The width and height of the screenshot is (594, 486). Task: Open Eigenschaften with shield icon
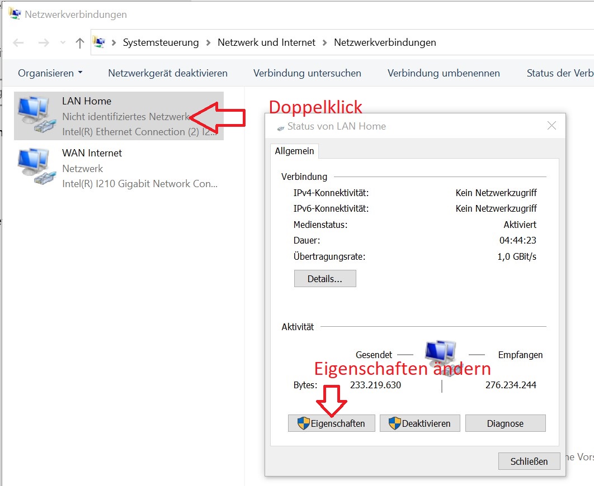point(331,423)
